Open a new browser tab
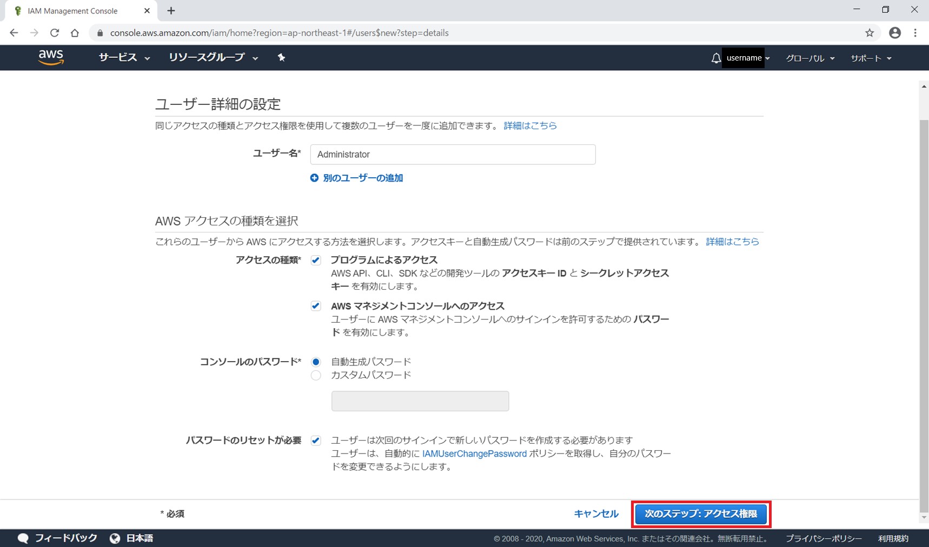The width and height of the screenshot is (929, 547). point(171,11)
